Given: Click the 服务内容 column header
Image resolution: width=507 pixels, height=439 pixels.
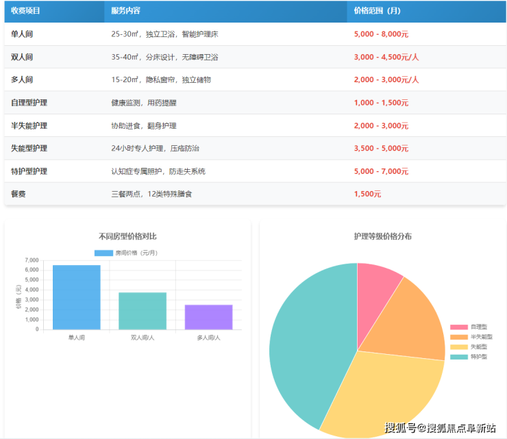Looking at the screenshot, I should [x=125, y=11].
